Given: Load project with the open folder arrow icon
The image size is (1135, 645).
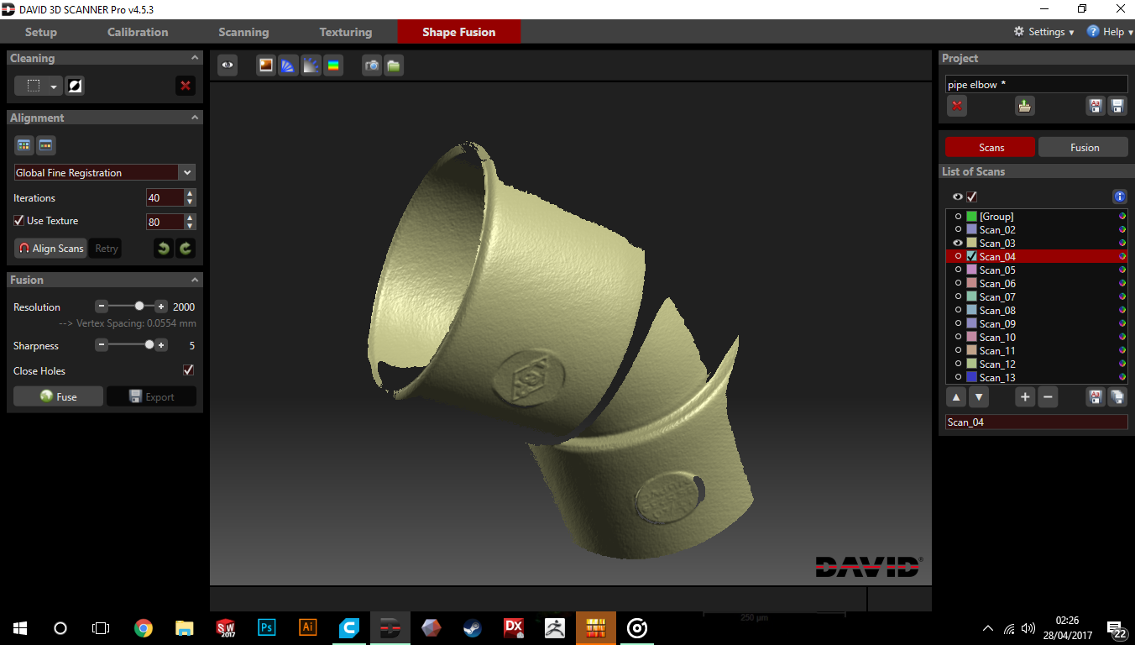Looking at the screenshot, I should click(x=1024, y=106).
